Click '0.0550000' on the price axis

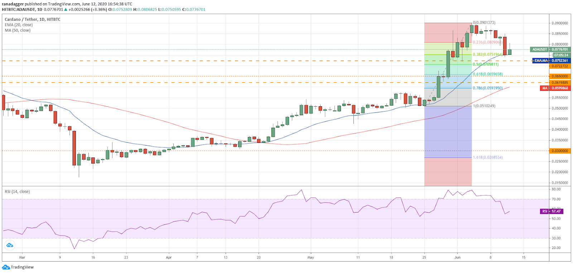pyautogui.click(x=560, y=98)
